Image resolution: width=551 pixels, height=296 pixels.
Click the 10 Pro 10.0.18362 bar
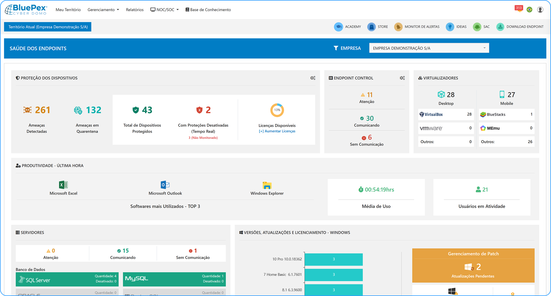[334, 259]
